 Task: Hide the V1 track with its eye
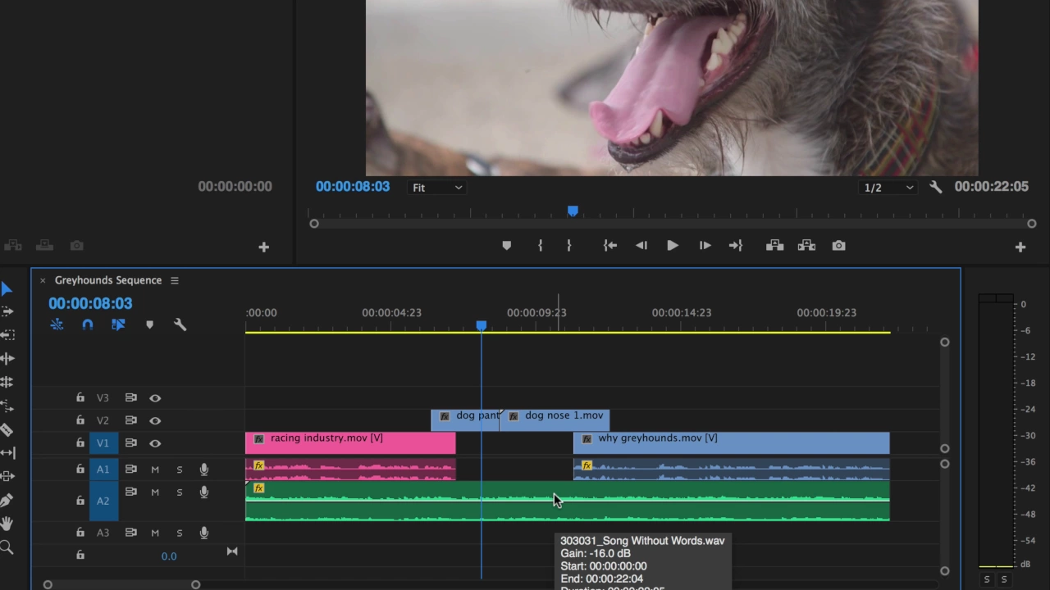tap(155, 443)
